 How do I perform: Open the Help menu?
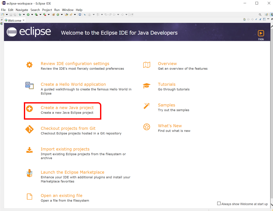coord(79,10)
